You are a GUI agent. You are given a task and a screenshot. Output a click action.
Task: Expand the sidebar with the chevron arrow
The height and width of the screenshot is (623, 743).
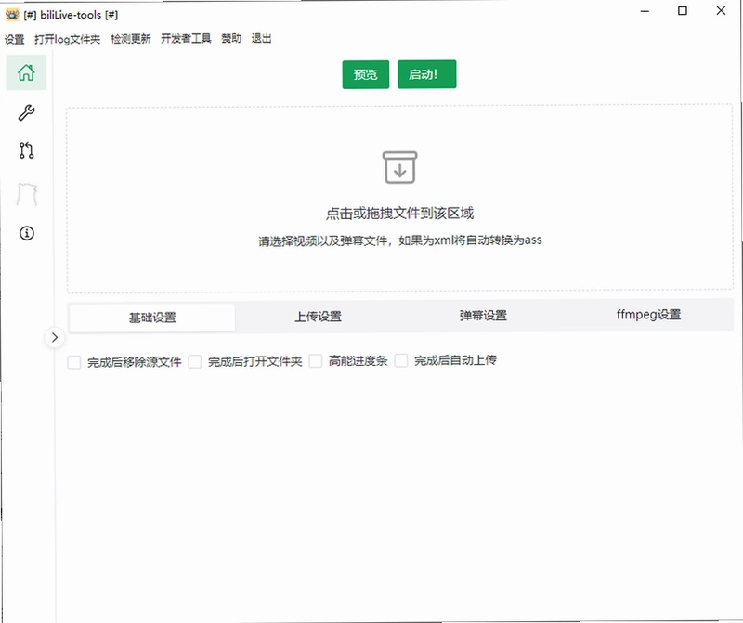click(55, 337)
